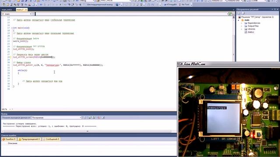Expand the Libraries node
Viewport: 280px width, 157px height.
click(x=241, y=29)
